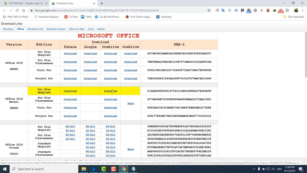Click OneDrive Download in highlighted Pro Plus English row
Viewport: 307px width, 173px height.
tap(110, 91)
